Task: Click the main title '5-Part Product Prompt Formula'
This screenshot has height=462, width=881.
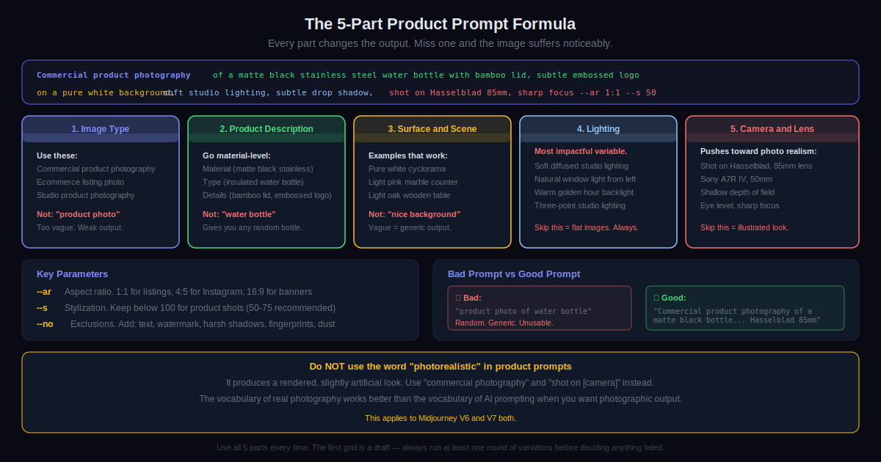Action: pos(440,24)
